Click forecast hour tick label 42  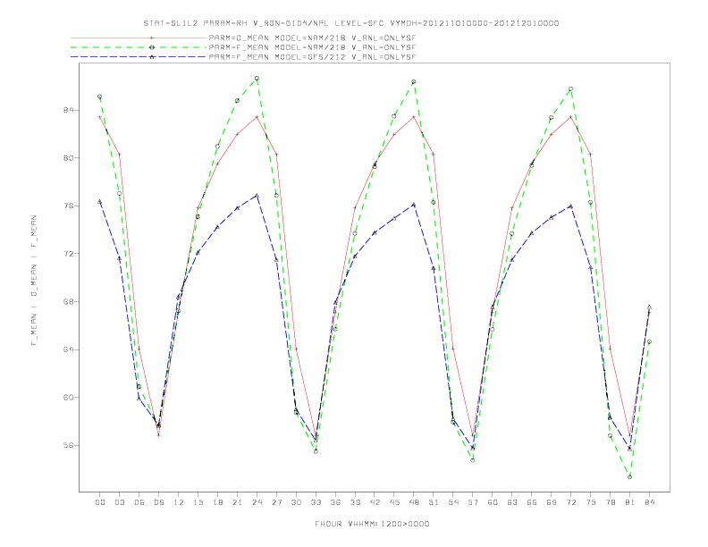click(375, 502)
